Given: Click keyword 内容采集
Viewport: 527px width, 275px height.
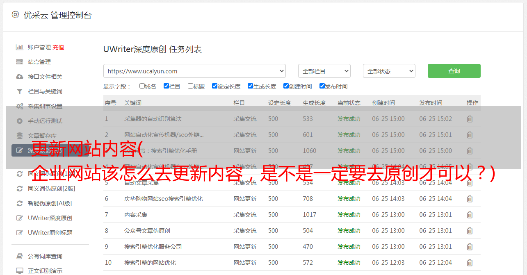Looking at the screenshot, I should click(136, 215).
